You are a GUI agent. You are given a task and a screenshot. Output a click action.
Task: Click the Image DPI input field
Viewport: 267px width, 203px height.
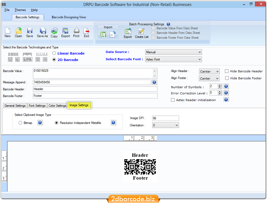tap(166, 118)
